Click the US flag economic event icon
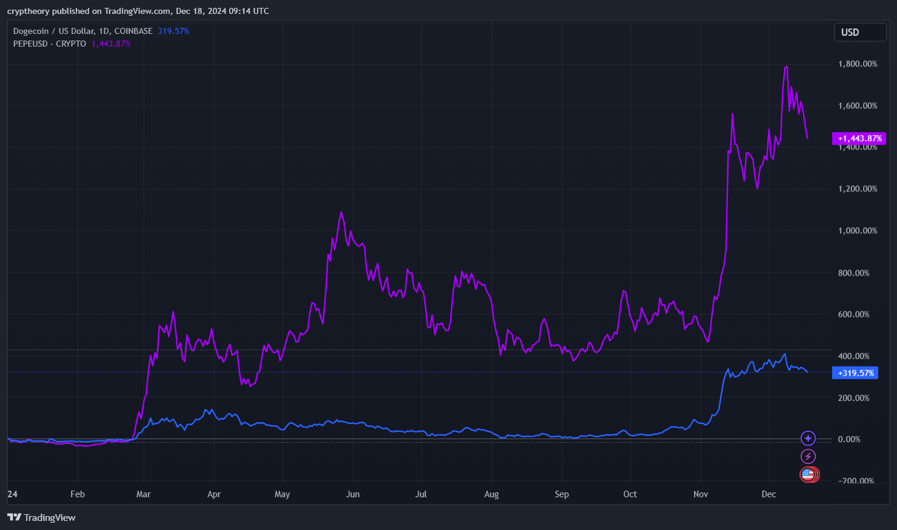897x530 pixels. pyautogui.click(x=809, y=474)
